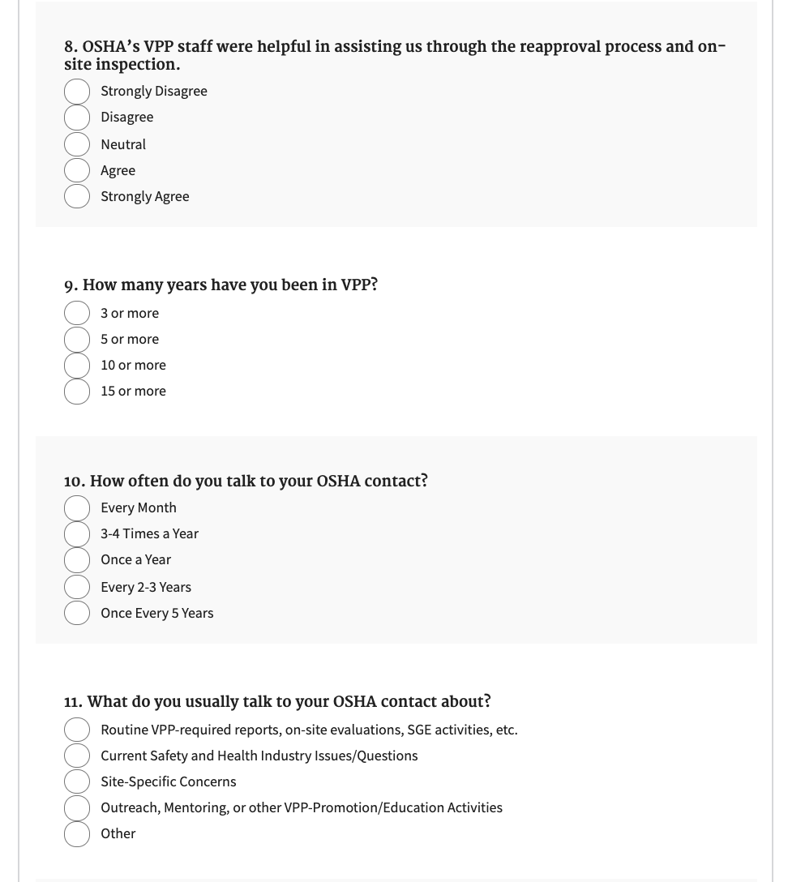Select Once Every 5 Years option
The height and width of the screenshot is (882, 788).
pyautogui.click(x=77, y=613)
